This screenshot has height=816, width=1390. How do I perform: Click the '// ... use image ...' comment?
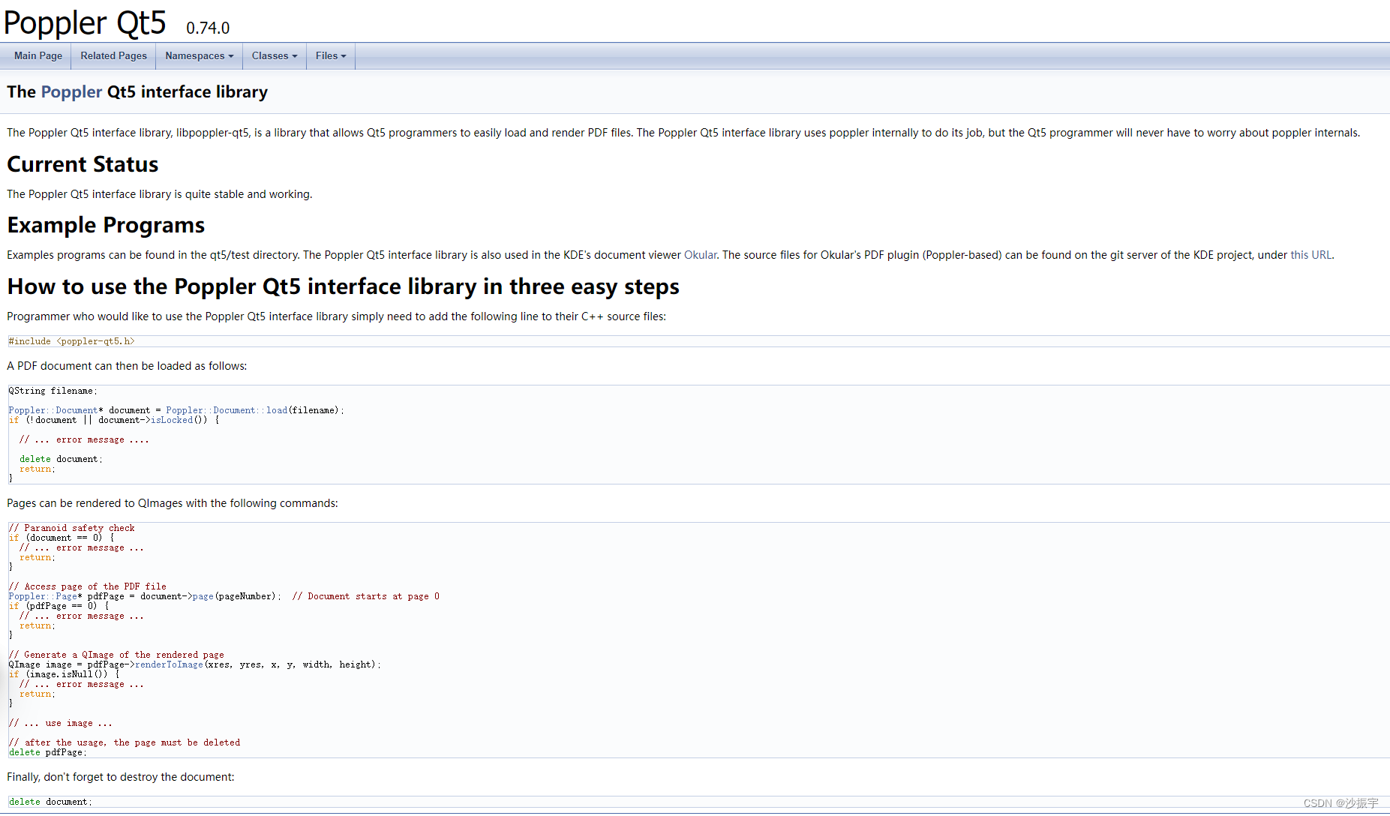[61, 723]
